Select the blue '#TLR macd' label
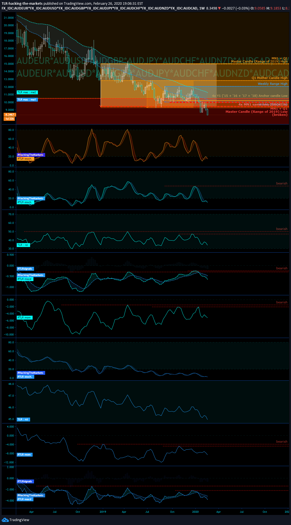 pyautogui.click(x=25, y=499)
